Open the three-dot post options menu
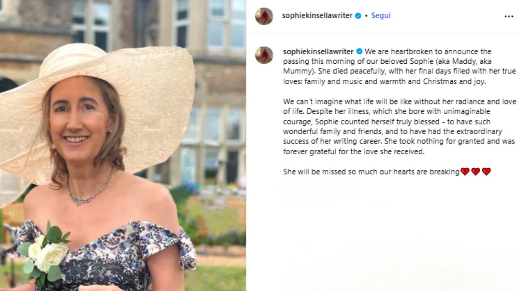Image resolution: width=519 pixels, height=291 pixels. (509, 16)
